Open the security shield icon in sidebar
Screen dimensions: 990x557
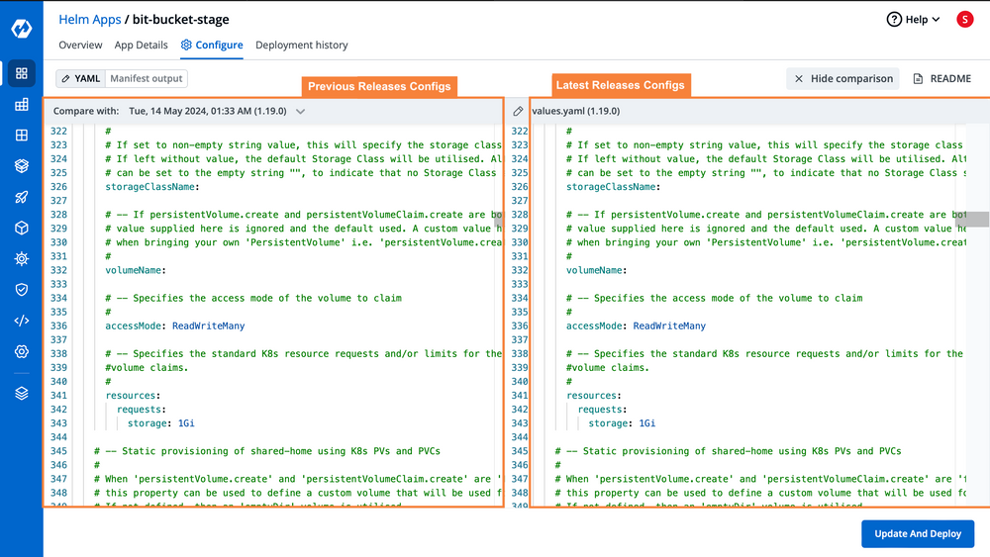[x=21, y=289]
